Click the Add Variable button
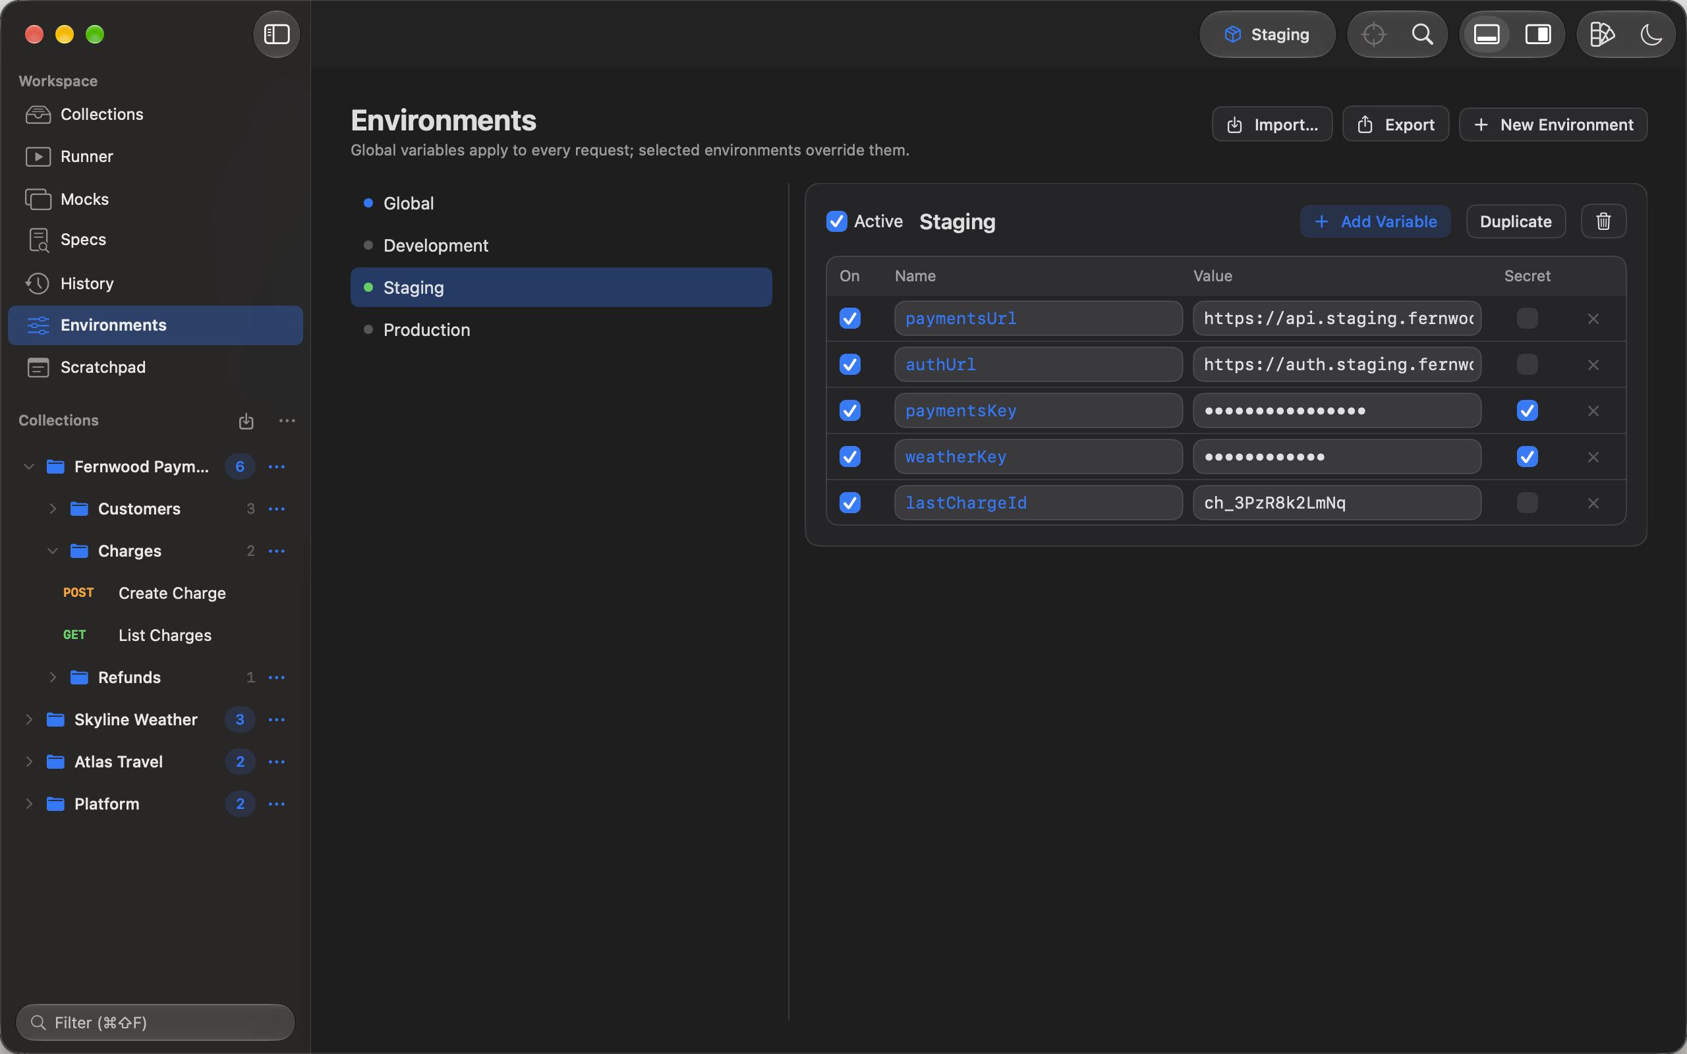This screenshot has width=1687, height=1054. (x=1375, y=221)
